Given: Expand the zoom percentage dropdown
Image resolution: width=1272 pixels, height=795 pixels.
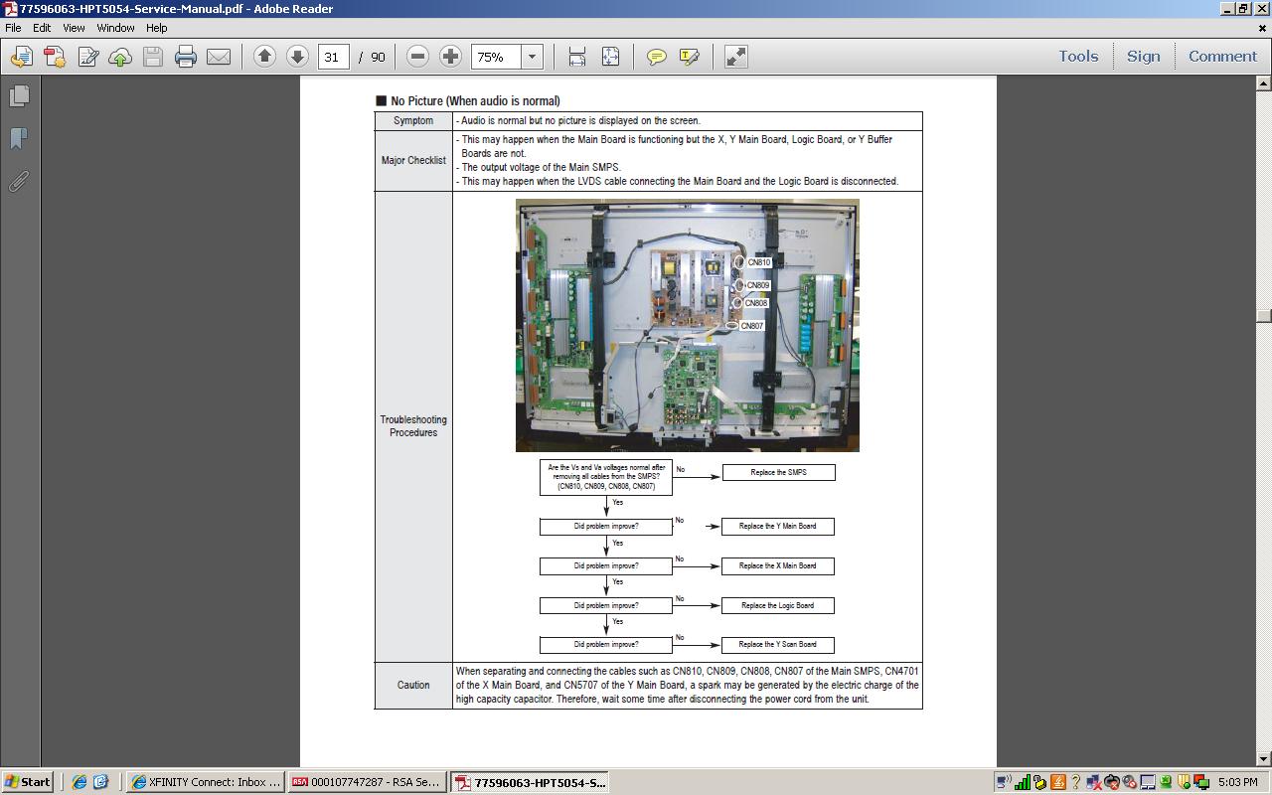Looking at the screenshot, I should pyautogui.click(x=532, y=57).
